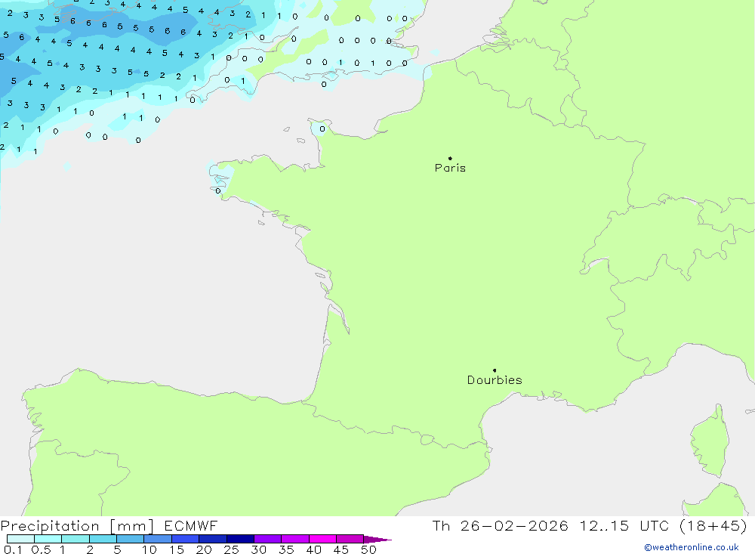Click the '12..15 UTC' time text

(x=624, y=525)
